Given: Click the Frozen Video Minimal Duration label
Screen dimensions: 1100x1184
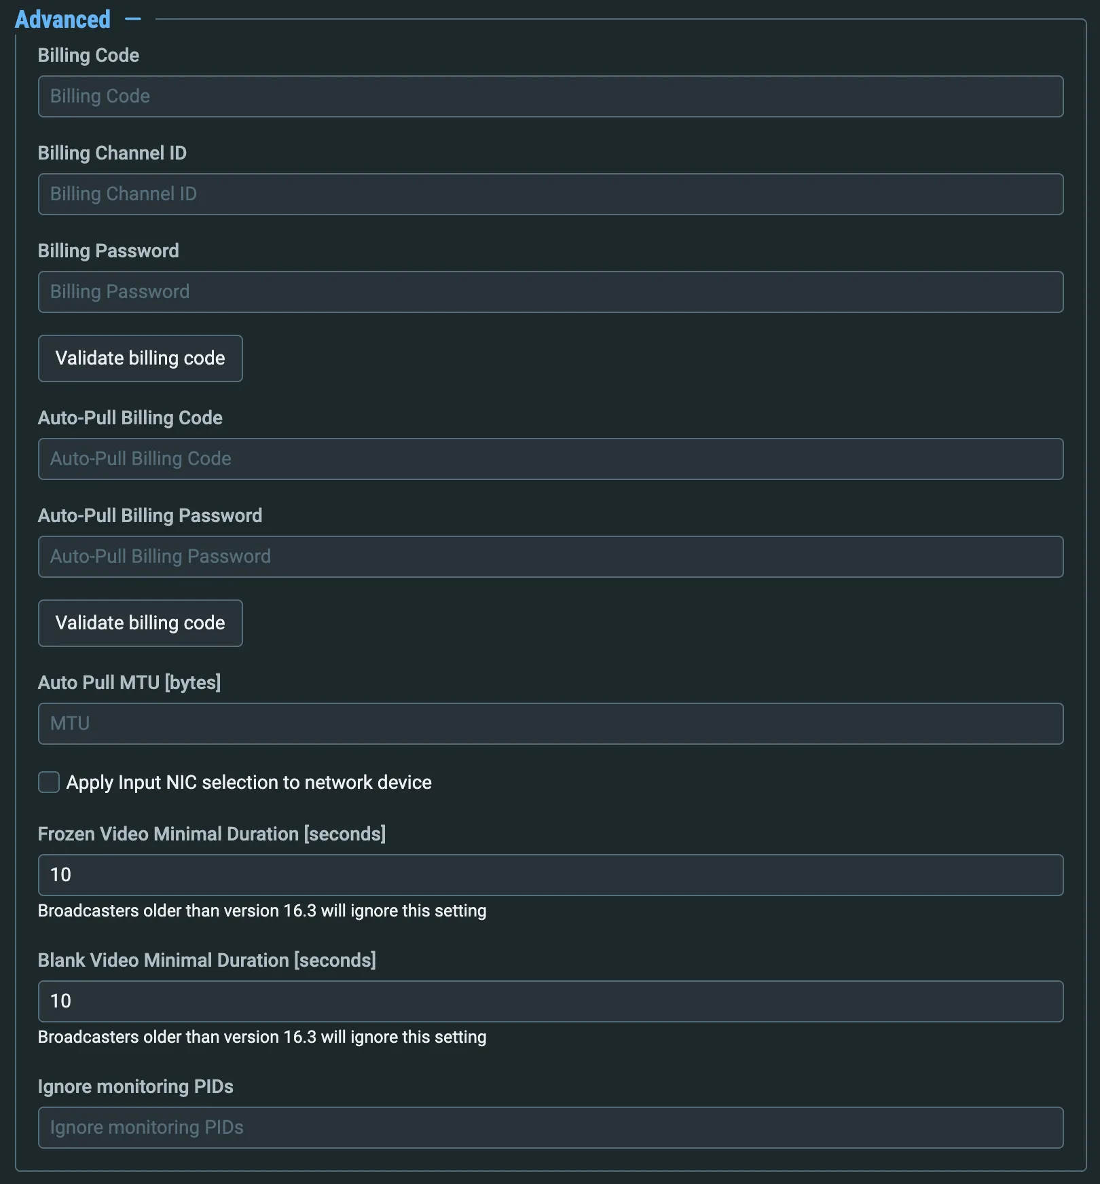Looking at the screenshot, I should coord(212,834).
